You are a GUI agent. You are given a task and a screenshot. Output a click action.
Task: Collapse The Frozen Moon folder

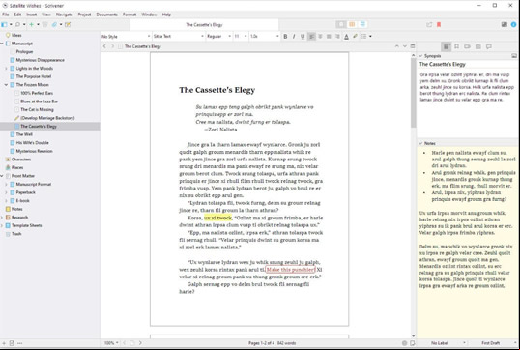point(6,85)
